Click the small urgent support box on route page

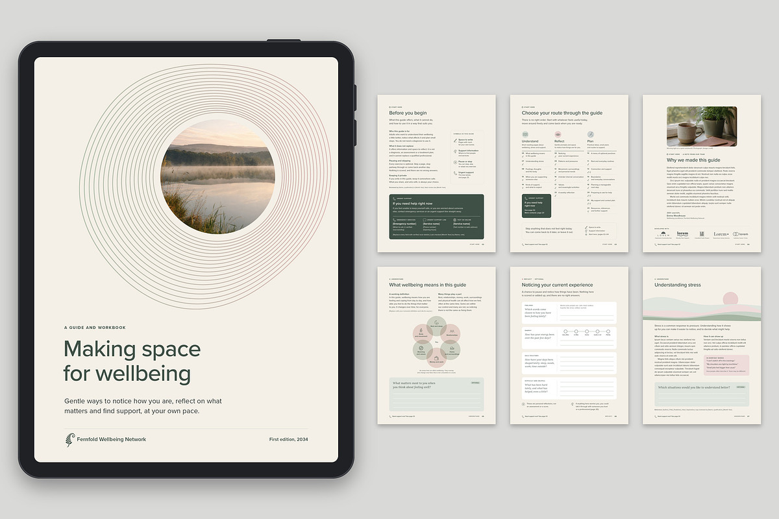tap(536, 206)
